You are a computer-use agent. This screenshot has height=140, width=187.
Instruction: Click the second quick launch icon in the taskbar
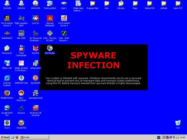tap(17, 137)
